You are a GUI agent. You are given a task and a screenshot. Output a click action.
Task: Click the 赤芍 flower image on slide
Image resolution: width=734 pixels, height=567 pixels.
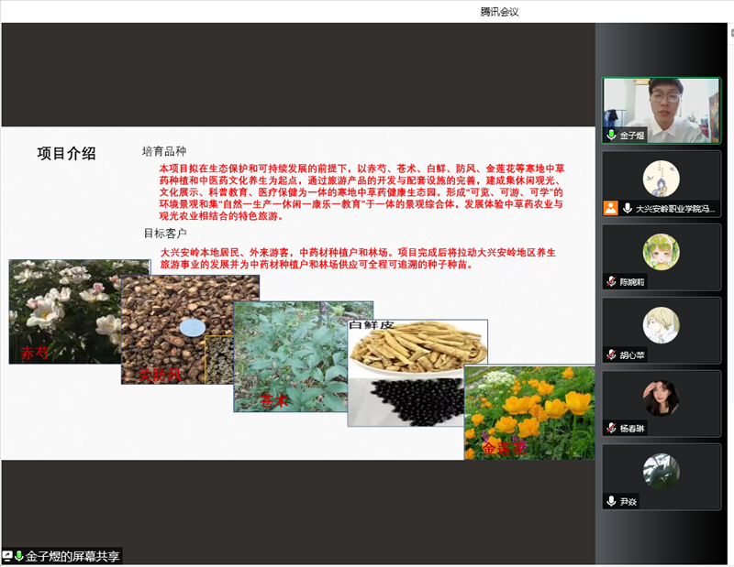64,311
